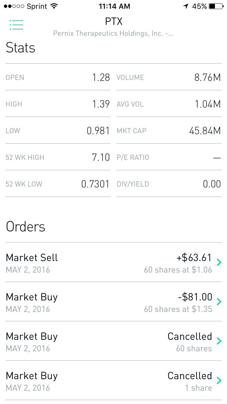Tap the Wi-Fi status icon
The width and height of the screenshot is (227, 404).
tap(54, 6)
